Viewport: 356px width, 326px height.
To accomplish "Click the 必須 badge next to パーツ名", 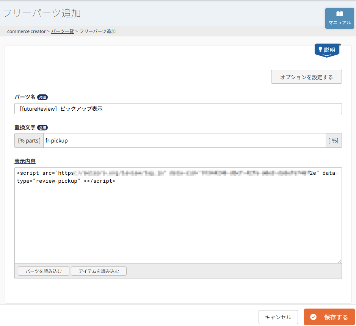I will (x=42, y=97).
